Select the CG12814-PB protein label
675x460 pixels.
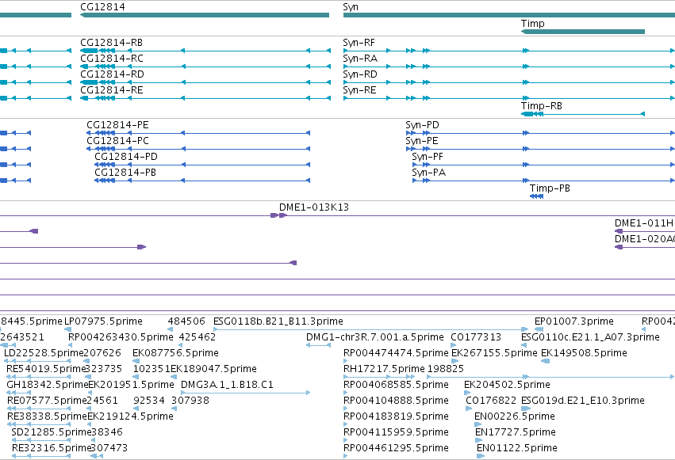click(125, 173)
